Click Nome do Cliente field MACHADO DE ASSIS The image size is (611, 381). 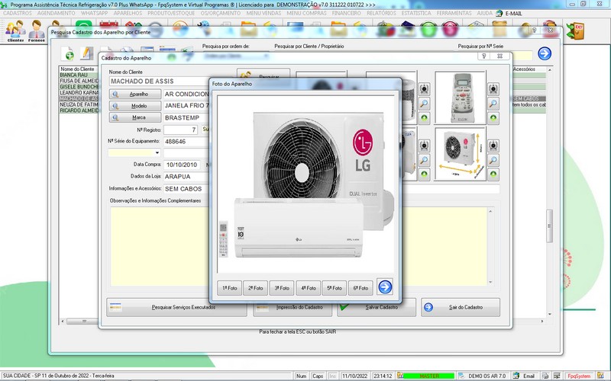(x=160, y=82)
